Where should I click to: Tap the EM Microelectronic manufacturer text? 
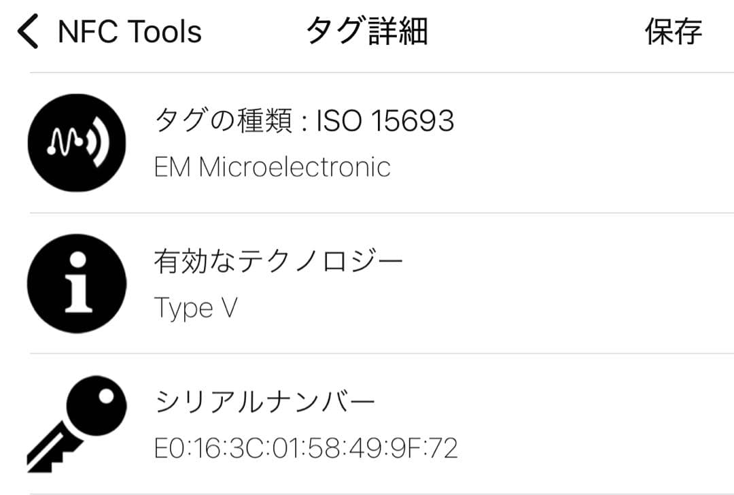pyautogui.click(x=271, y=167)
